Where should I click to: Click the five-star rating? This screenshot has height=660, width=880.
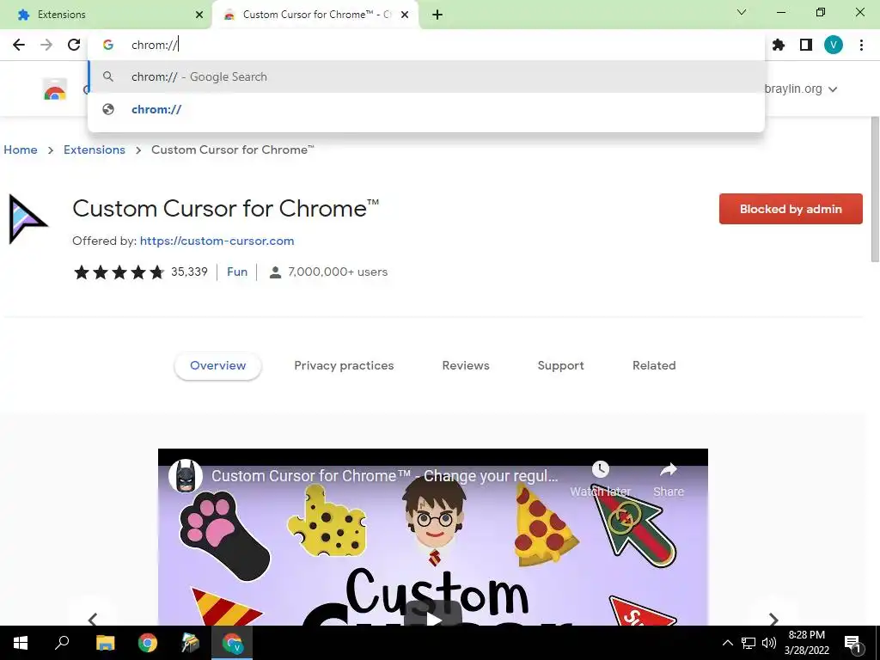pos(119,272)
